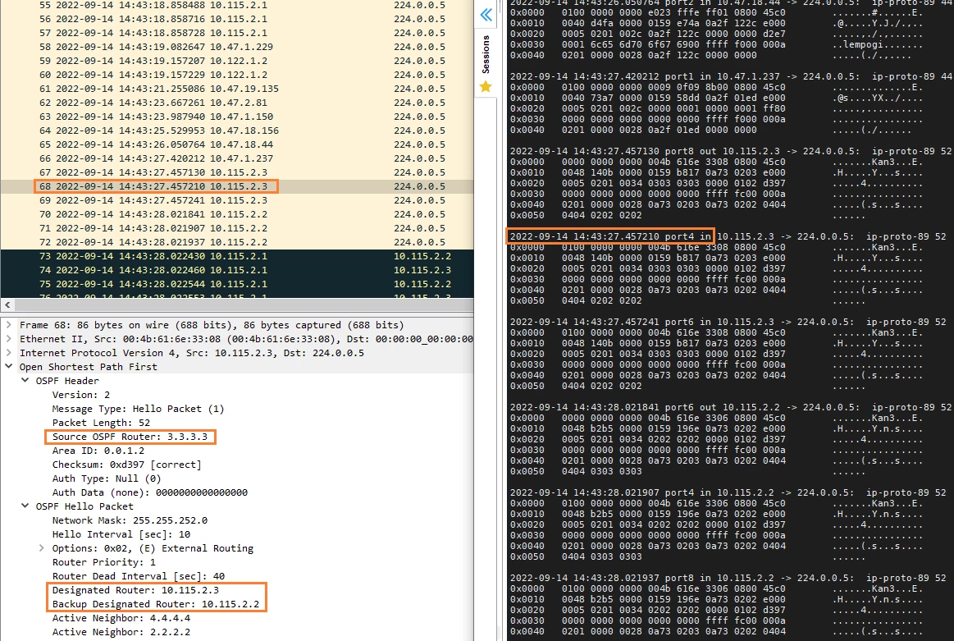This screenshot has width=954, height=641.
Task: Click terminal line port6 in 10.115.2.3
Action: 728,322
